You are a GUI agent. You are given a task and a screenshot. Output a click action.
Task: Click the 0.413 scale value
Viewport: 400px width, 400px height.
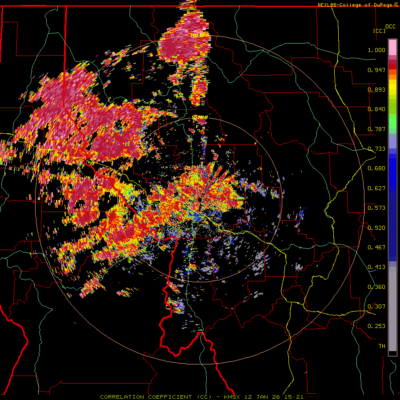[376, 267]
